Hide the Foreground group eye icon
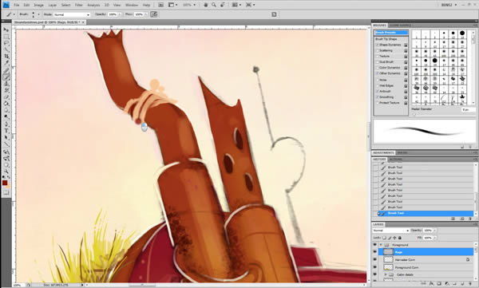 pos(375,245)
